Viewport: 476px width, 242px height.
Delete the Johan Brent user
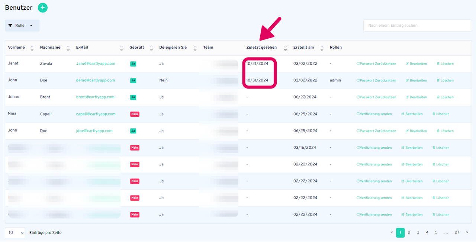click(445, 97)
